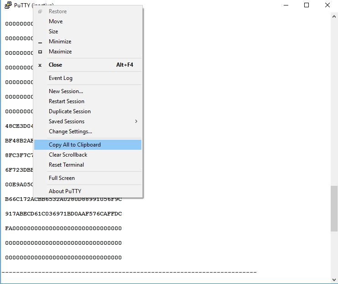Switch to Full Screen mode

62,178
